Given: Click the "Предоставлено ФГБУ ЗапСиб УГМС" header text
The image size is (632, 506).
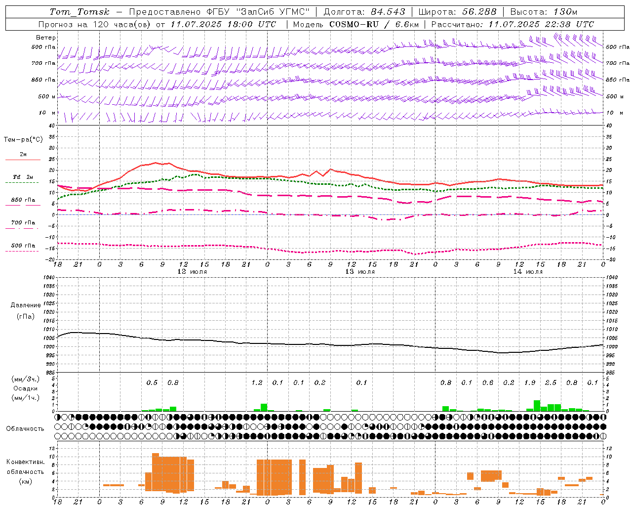Looking at the screenshot, I should [220, 12].
